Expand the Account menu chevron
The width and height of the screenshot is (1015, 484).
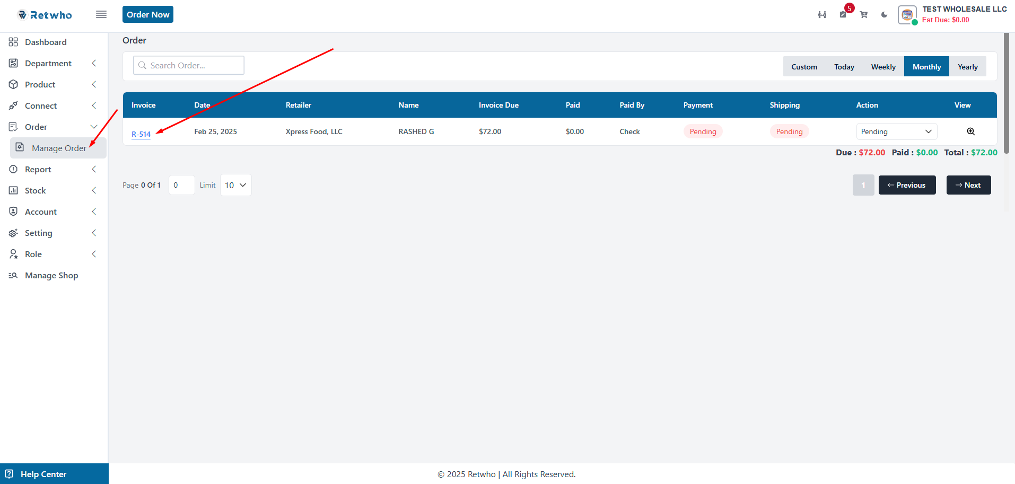94,212
